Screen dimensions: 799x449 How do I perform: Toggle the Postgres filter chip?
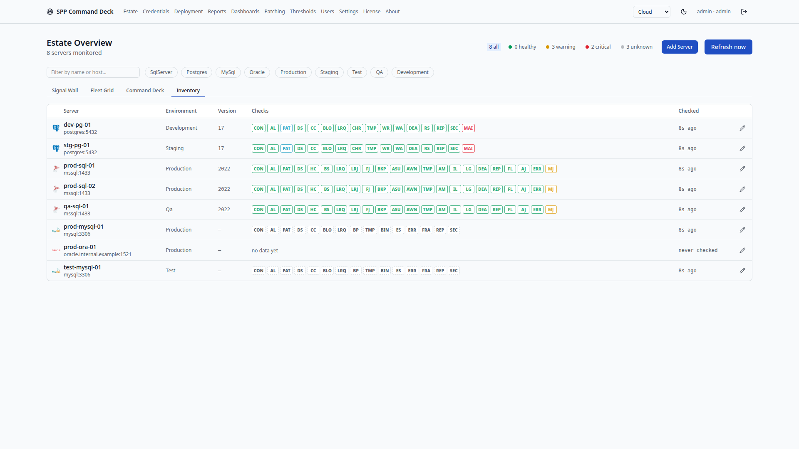coord(196,72)
